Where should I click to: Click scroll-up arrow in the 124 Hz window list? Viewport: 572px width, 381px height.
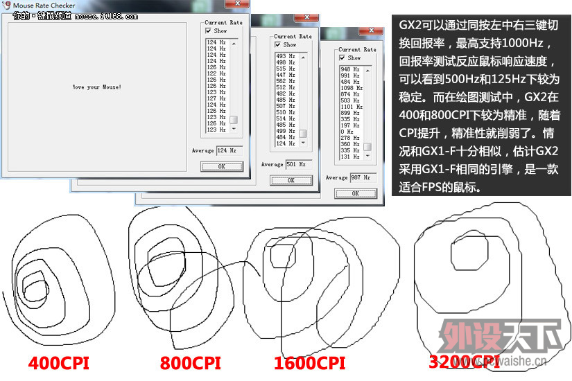pyautogui.click(x=234, y=43)
